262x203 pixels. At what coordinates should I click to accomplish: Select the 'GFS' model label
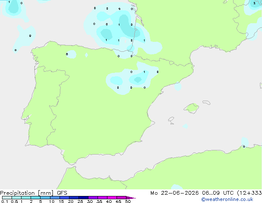[x=62, y=193]
